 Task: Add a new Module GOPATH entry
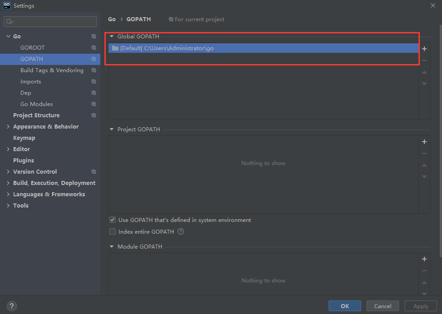coord(424,259)
